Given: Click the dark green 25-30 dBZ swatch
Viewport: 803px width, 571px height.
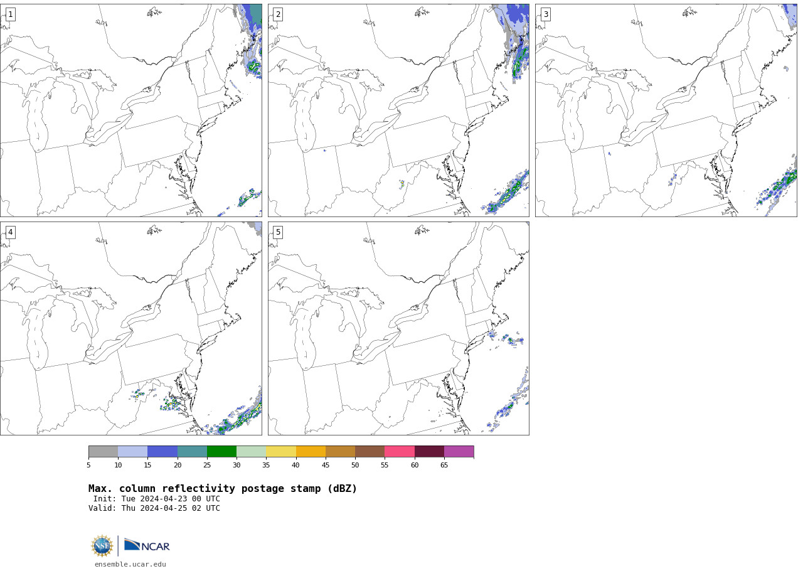Looking at the screenshot, I should click(221, 452).
